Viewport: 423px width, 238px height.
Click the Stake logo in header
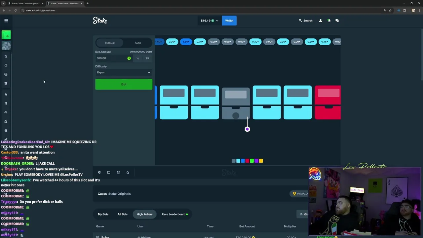click(100, 20)
